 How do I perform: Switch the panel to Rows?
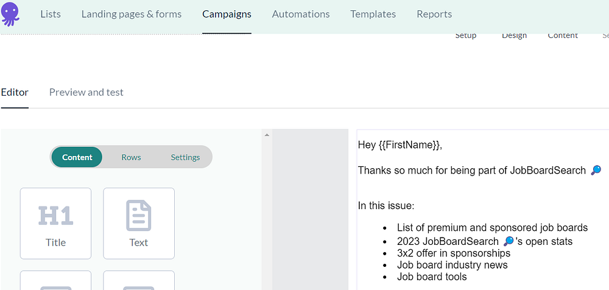[131, 157]
